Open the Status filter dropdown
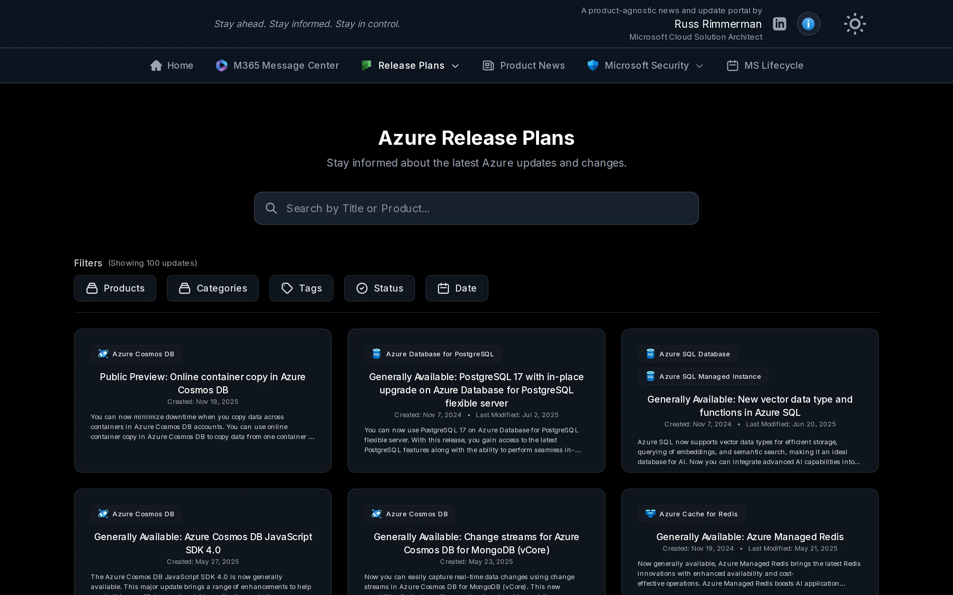The height and width of the screenshot is (595, 953). 379,288
